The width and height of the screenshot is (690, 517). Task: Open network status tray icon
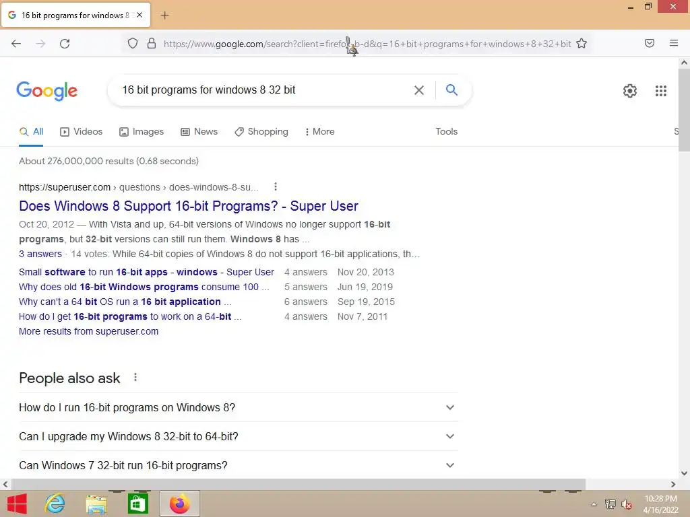pyautogui.click(x=610, y=504)
